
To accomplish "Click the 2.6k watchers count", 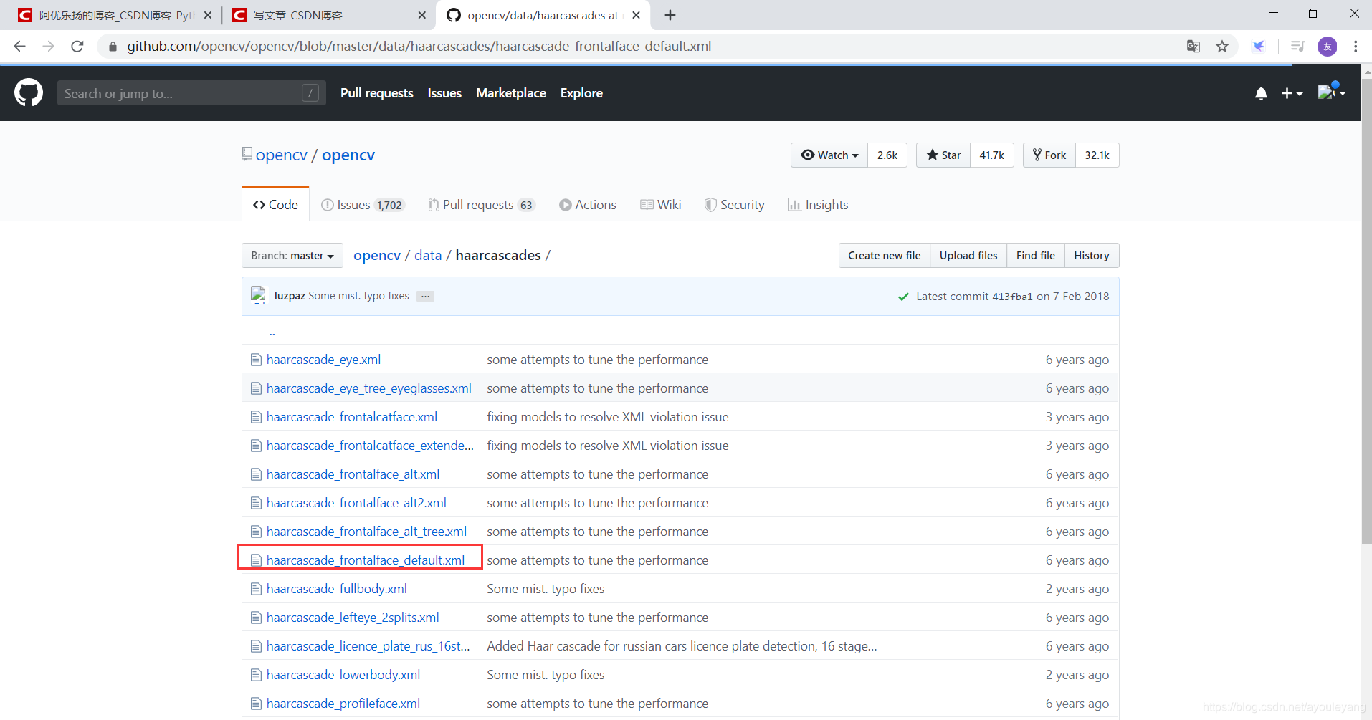I will [887, 155].
